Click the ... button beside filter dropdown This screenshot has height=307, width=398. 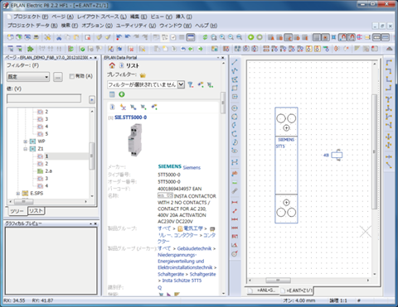58,77
